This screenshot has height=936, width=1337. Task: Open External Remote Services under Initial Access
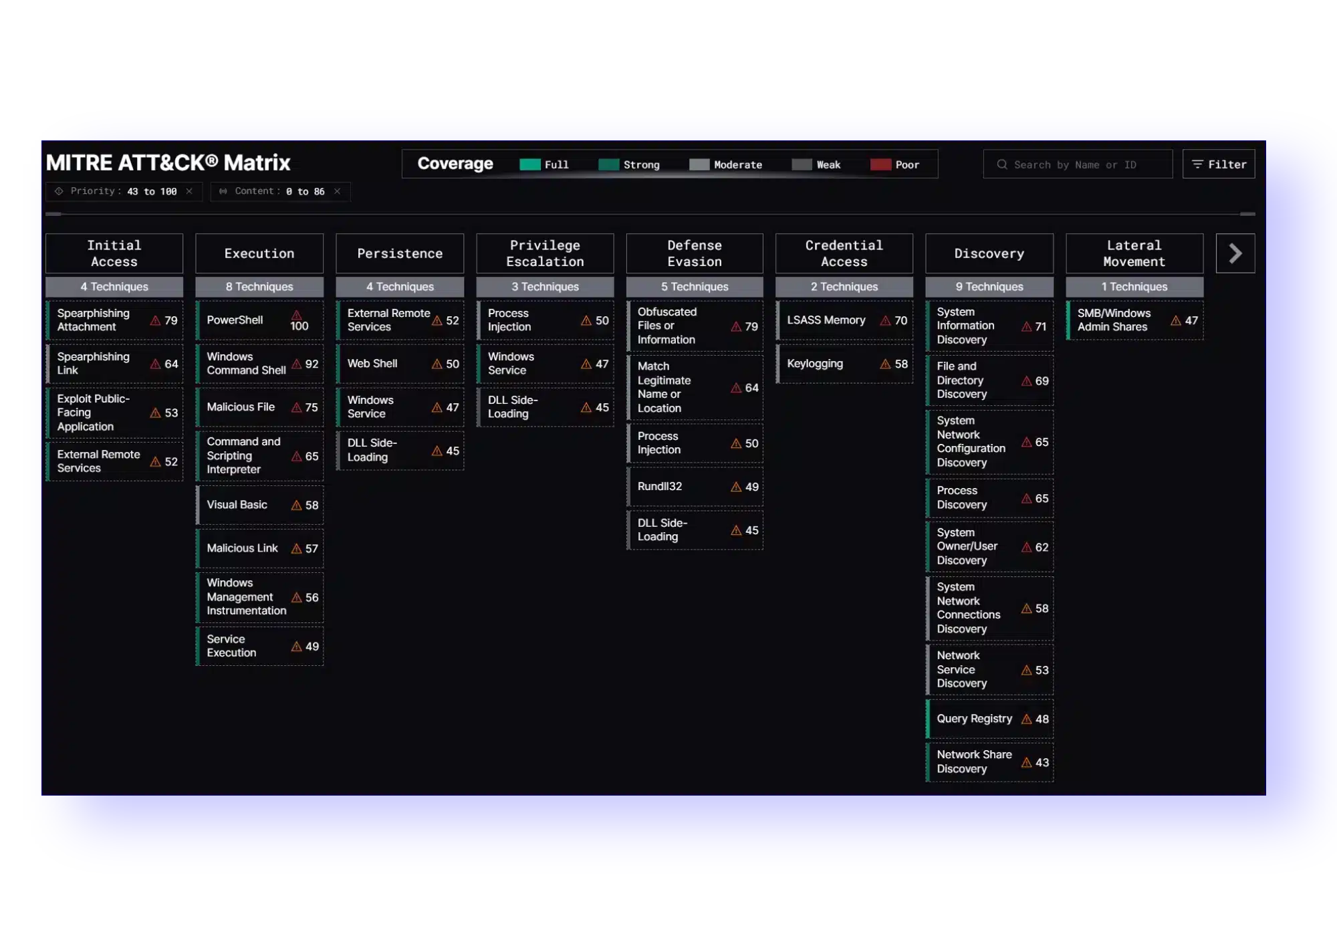coord(114,461)
